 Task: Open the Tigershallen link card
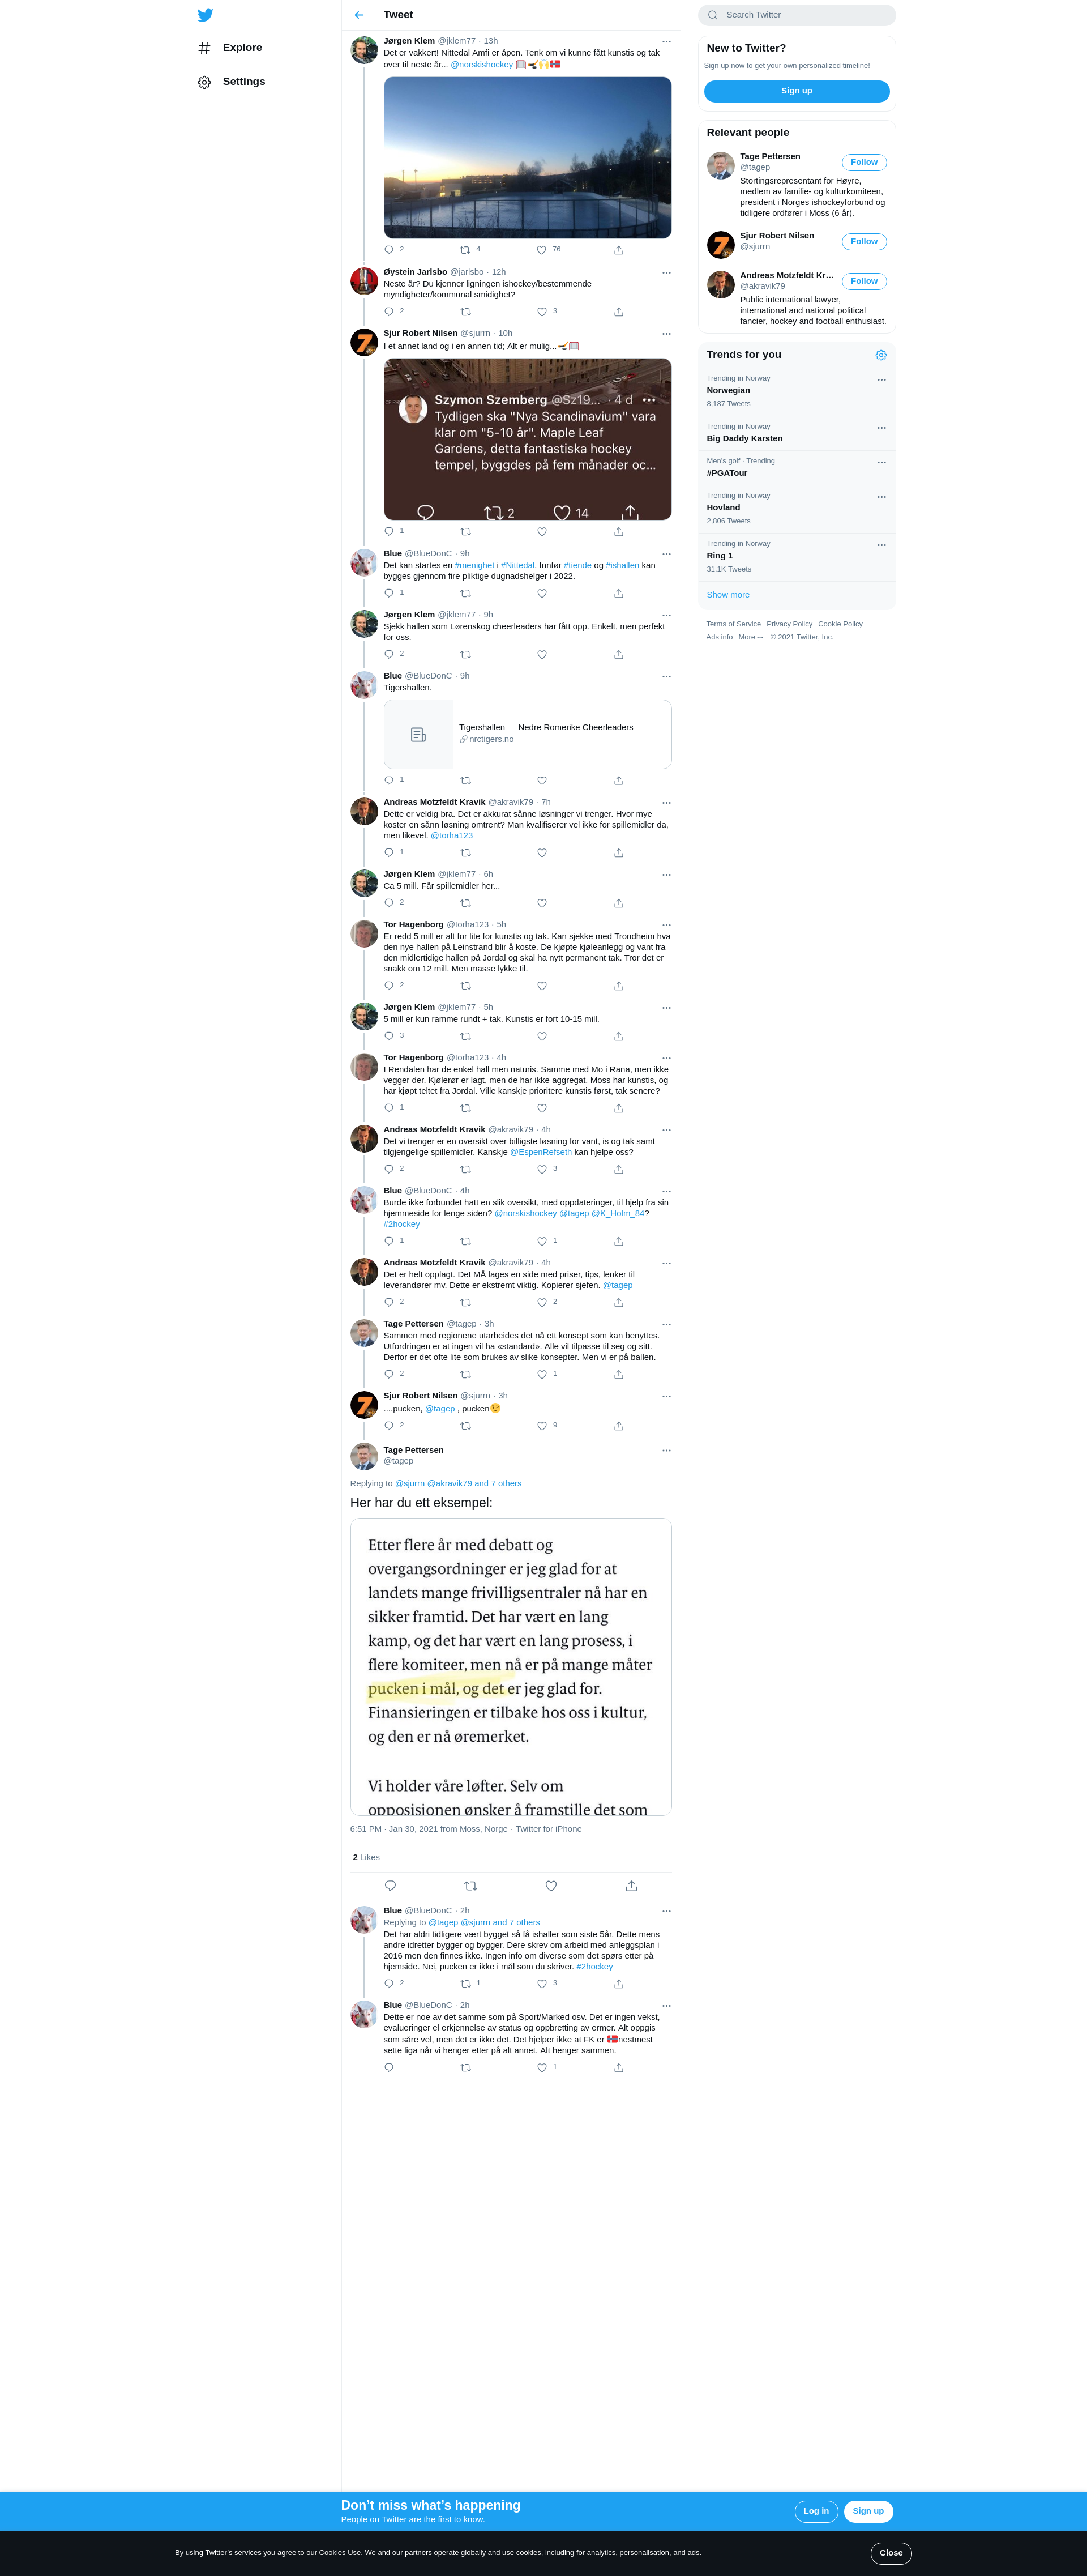click(x=528, y=734)
